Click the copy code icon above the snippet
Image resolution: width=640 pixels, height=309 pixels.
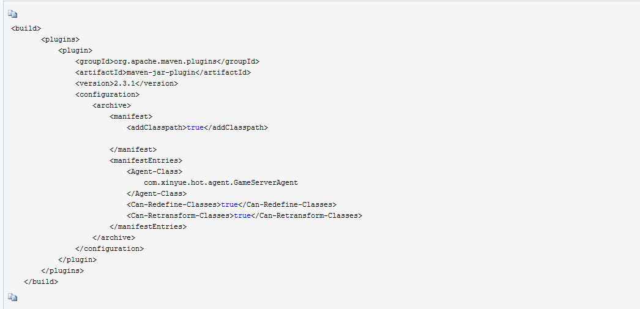pyautogui.click(x=13, y=14)
